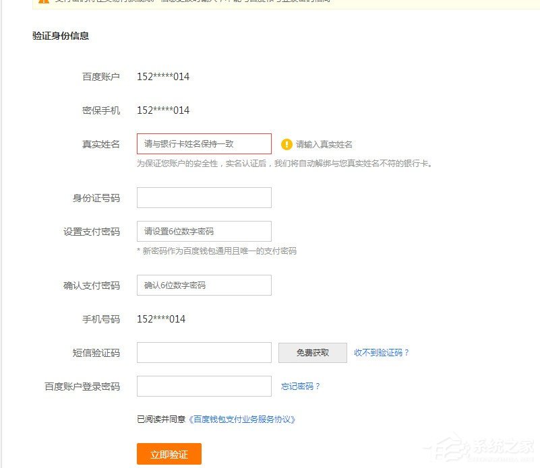Focus the 确认支付密码 confirm password field
The height and width of the screenshot is (468, 540).
point(202,285)
